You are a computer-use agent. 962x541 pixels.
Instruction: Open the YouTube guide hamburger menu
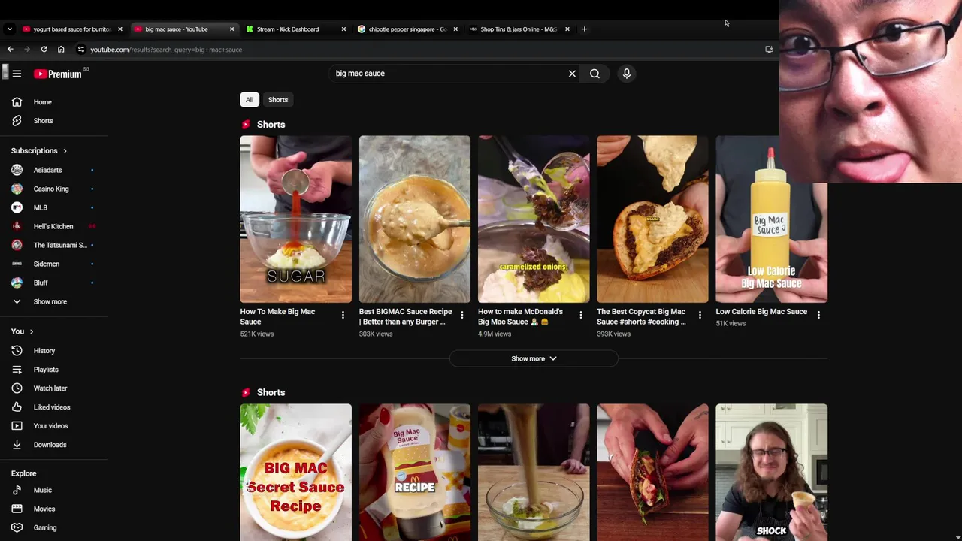pos(17,74)
